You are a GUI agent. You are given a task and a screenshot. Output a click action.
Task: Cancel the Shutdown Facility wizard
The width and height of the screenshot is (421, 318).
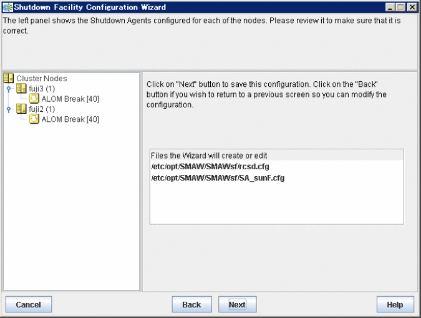click(x=29, y=304)
